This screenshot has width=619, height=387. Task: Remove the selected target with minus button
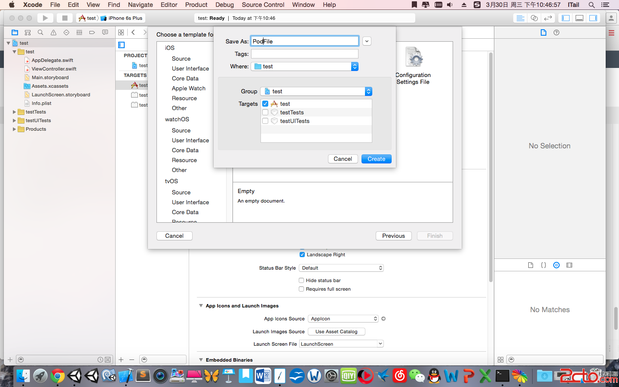[x=132, y=359]
